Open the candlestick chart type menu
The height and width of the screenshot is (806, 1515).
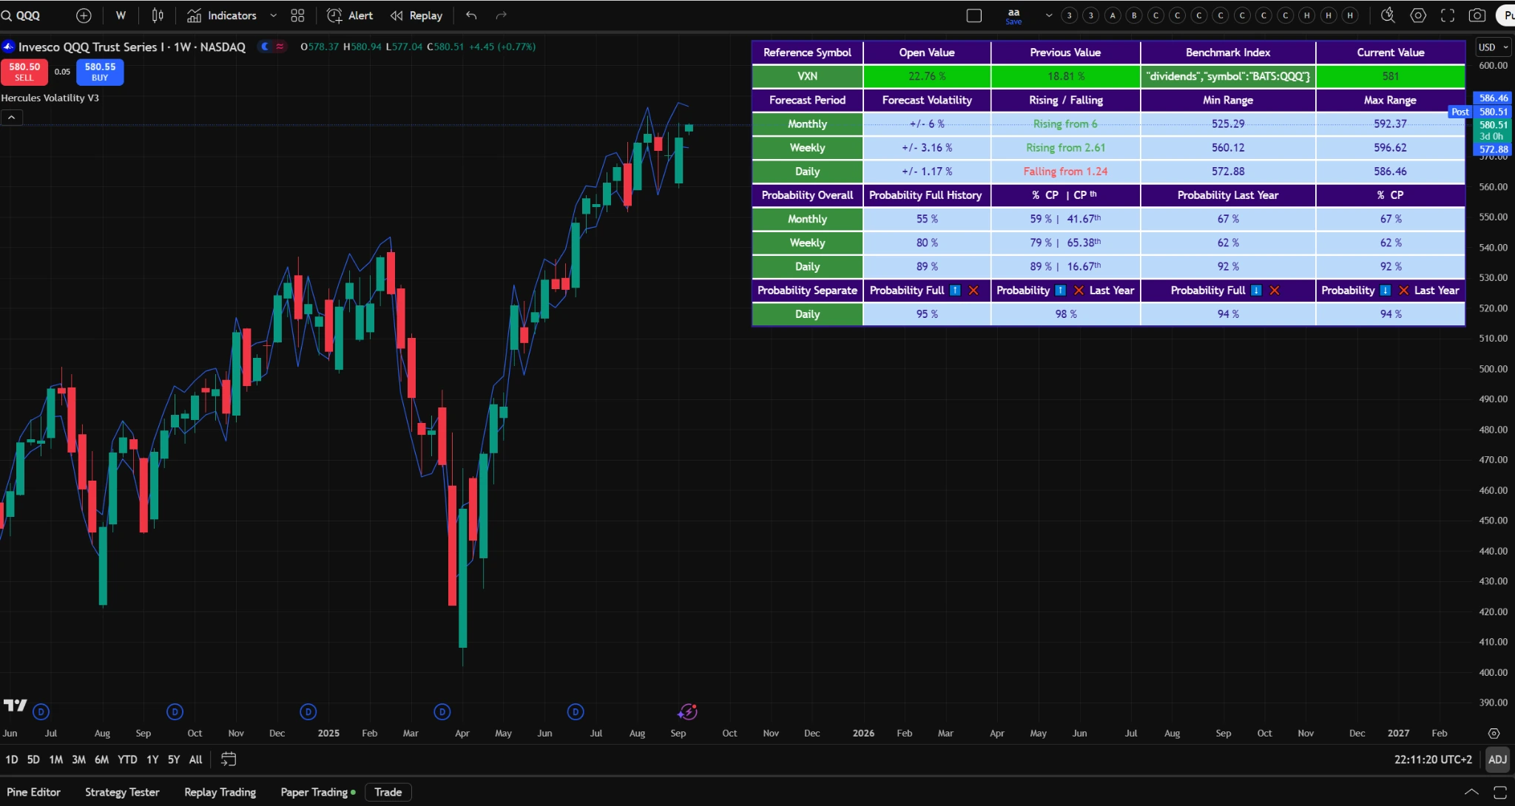(x=158, y=16)
